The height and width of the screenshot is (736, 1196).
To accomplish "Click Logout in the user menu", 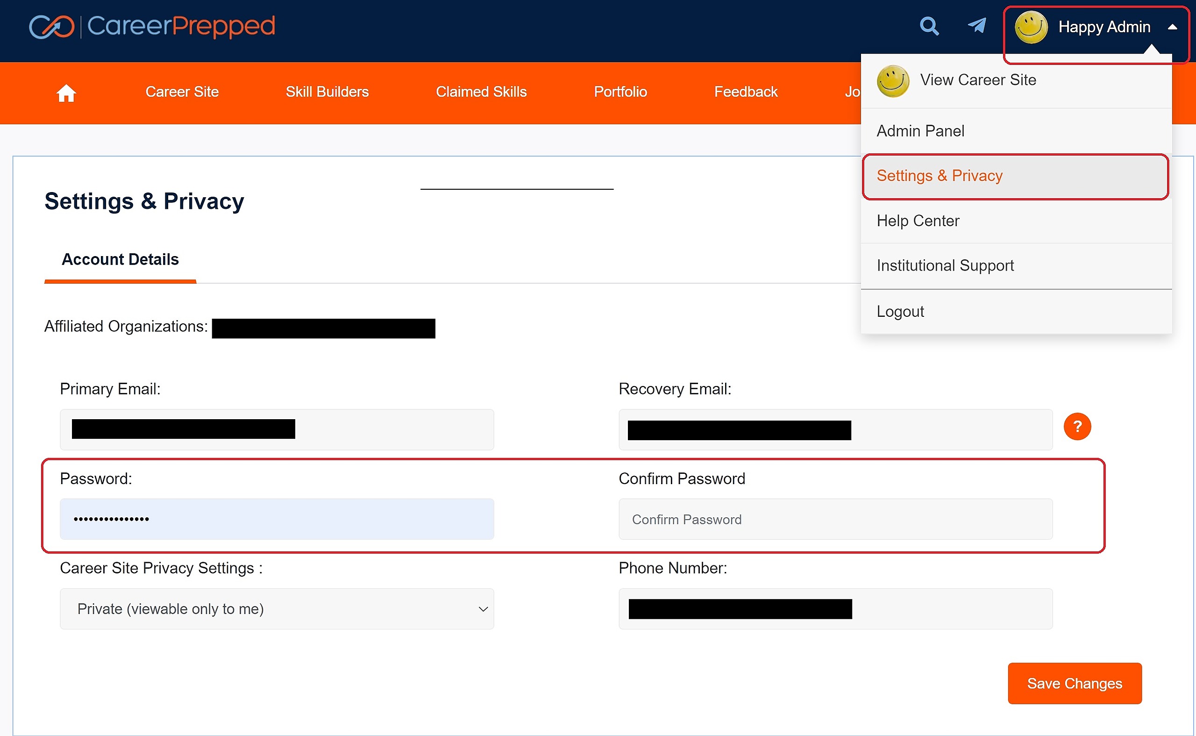I will pos(900,312).
